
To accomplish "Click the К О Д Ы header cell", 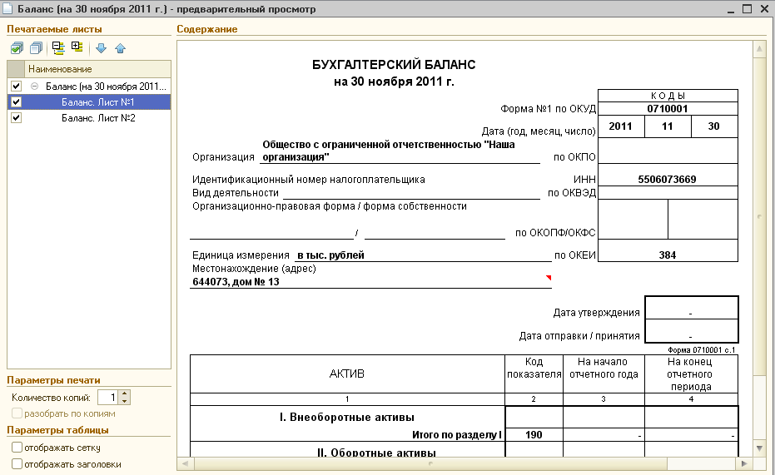I will pyautogui.click(x=668, y=96).
